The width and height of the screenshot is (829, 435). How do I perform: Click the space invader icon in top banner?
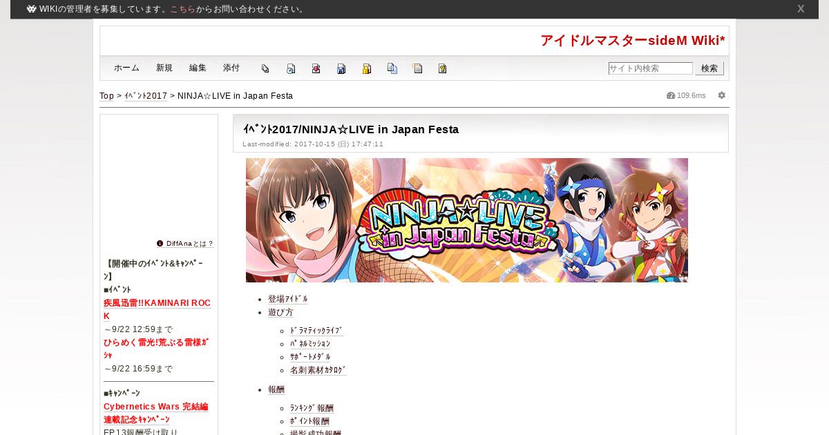pyautogui.click(x=32, y=9)
